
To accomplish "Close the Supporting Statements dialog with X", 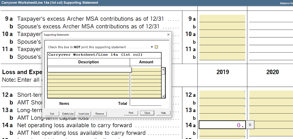I will click(168, 35).
